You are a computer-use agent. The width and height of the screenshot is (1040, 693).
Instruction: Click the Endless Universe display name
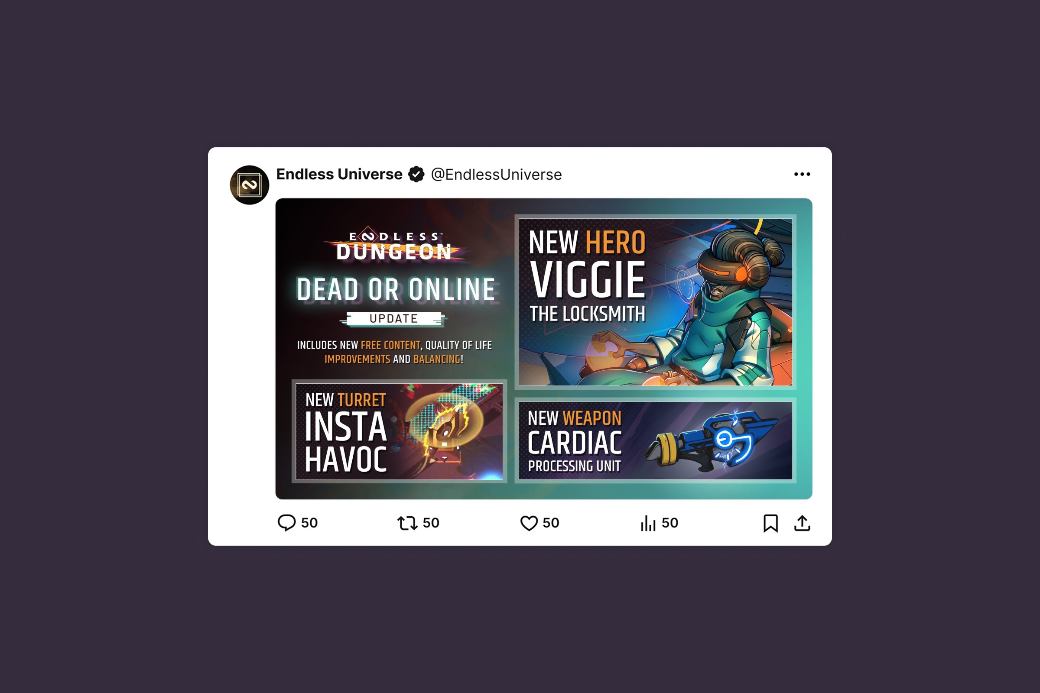click(x=339, y=174)
